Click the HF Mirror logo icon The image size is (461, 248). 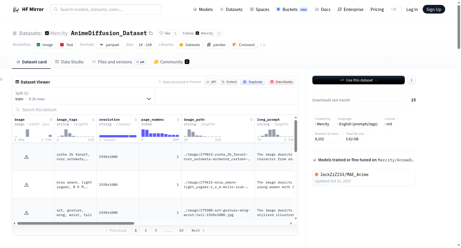(16, 10)
